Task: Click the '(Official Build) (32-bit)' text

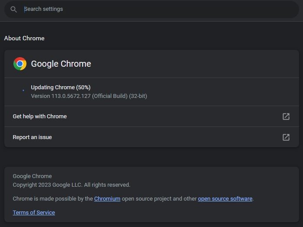Action: pyautogui.click(x=120, y=96)
